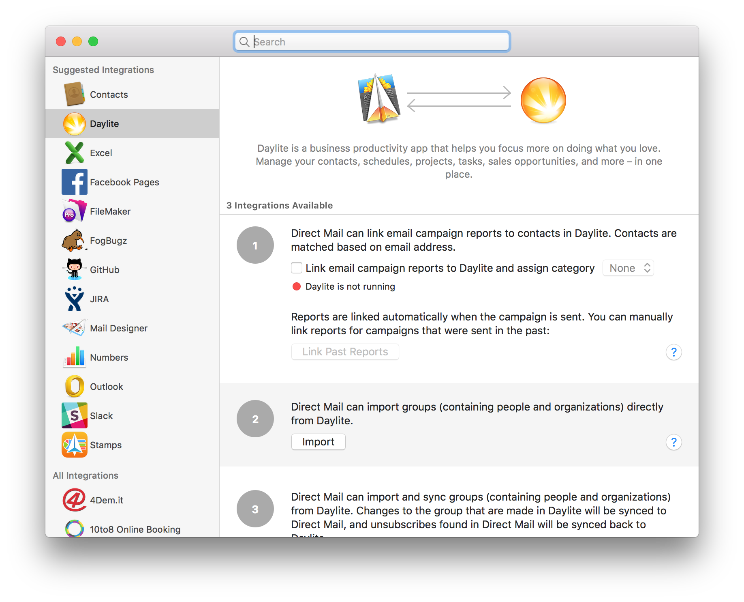Select the Excel row label
This screenshot has height=602, width=744.
(x=101, y=153)
